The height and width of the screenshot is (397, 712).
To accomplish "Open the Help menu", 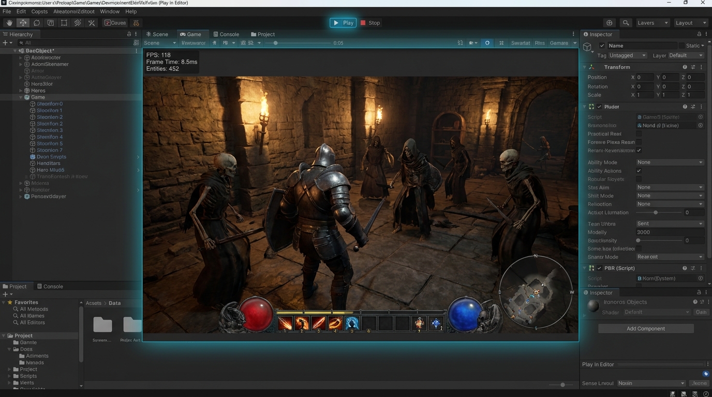I will pos(131,11).
